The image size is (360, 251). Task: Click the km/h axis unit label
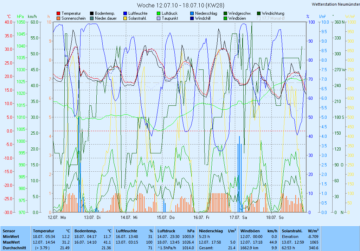tap(32, 17)
